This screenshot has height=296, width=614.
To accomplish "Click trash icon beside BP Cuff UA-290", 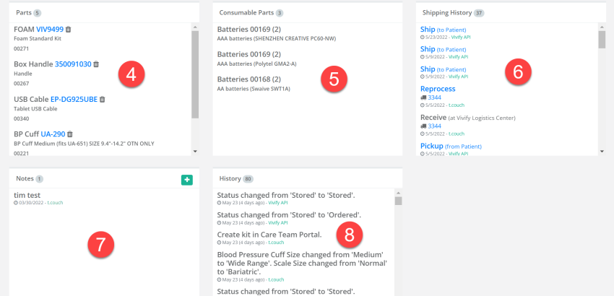I will point(70,134).
